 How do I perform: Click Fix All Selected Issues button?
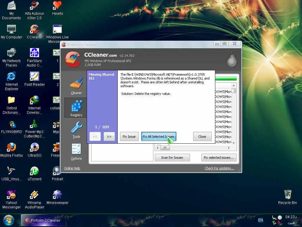coord(158,137)
